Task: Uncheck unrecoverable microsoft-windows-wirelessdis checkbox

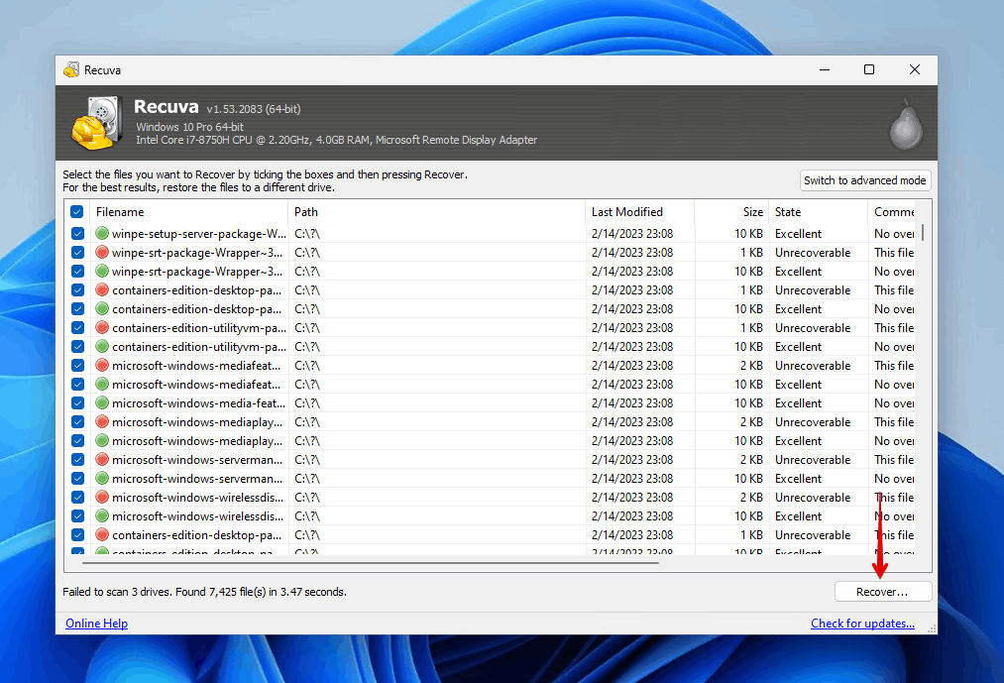Action: point(77,498)
